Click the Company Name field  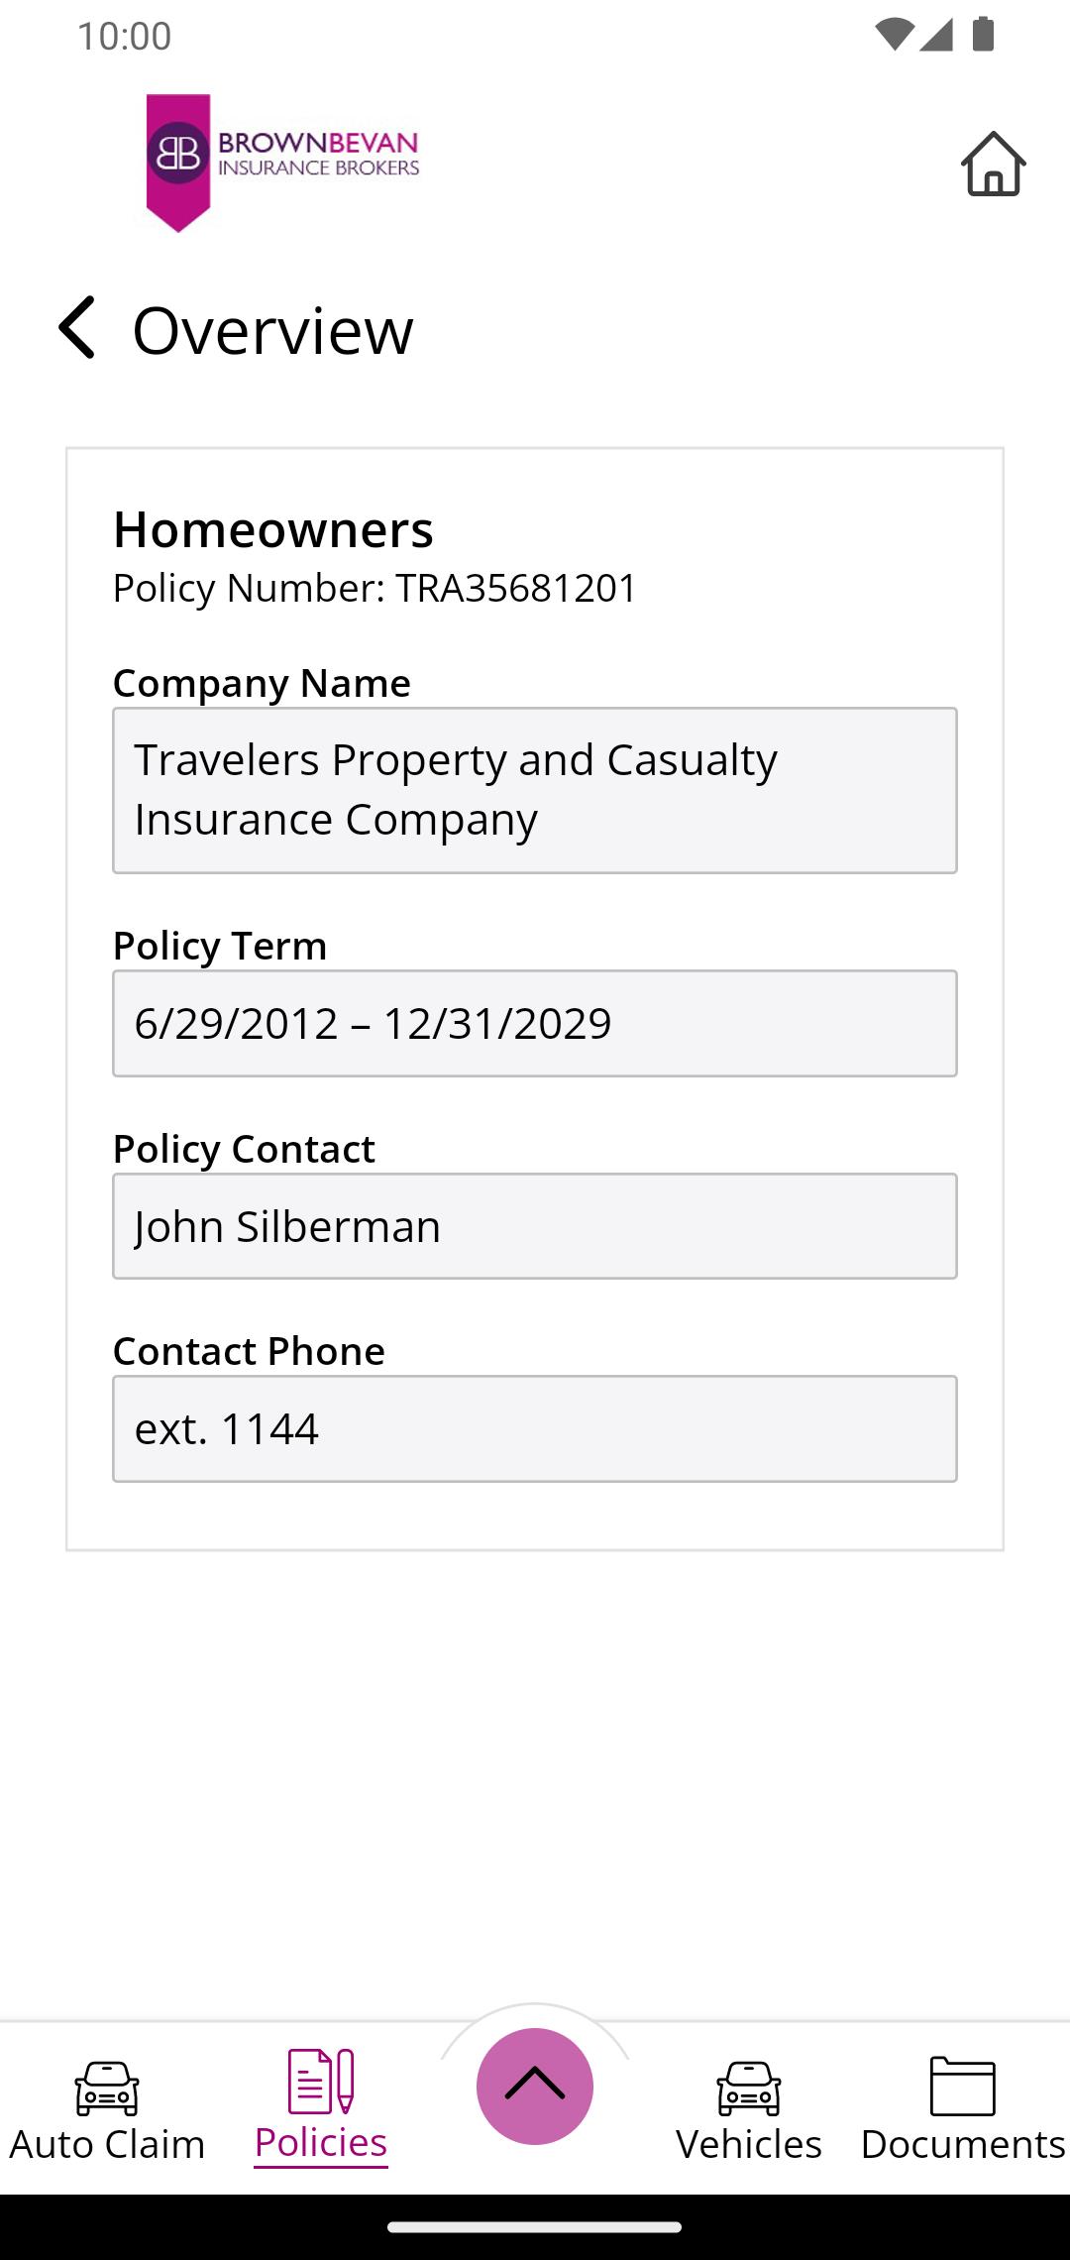pyautogui.click(x=535, y=790)
